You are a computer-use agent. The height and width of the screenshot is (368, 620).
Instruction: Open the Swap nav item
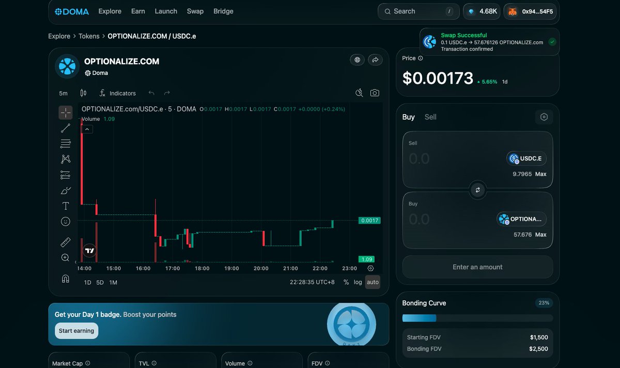click(x=195, y=11)
